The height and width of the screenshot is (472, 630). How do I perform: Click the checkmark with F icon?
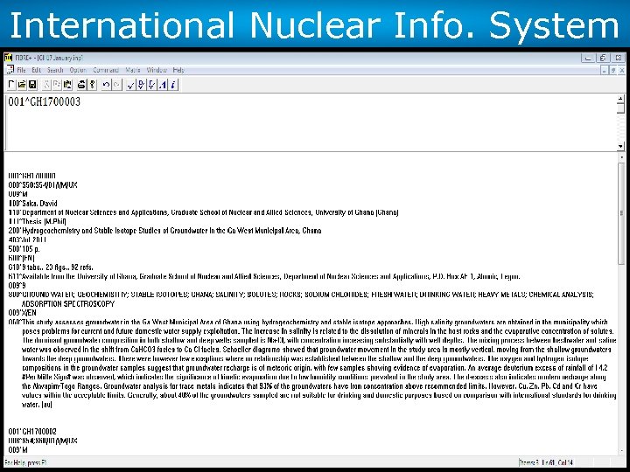[152, 85]
